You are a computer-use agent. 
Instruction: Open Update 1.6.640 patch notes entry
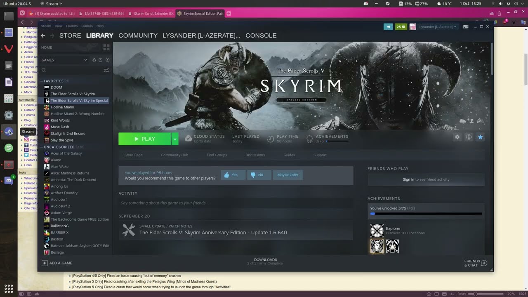coord(236,230)
